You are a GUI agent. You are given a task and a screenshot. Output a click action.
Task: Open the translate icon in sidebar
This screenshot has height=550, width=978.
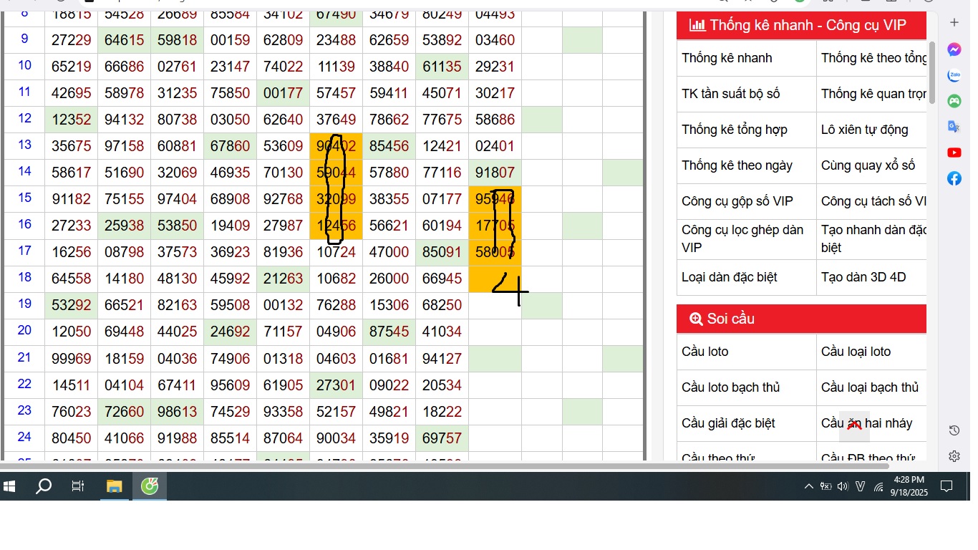(x=954, y=127)
